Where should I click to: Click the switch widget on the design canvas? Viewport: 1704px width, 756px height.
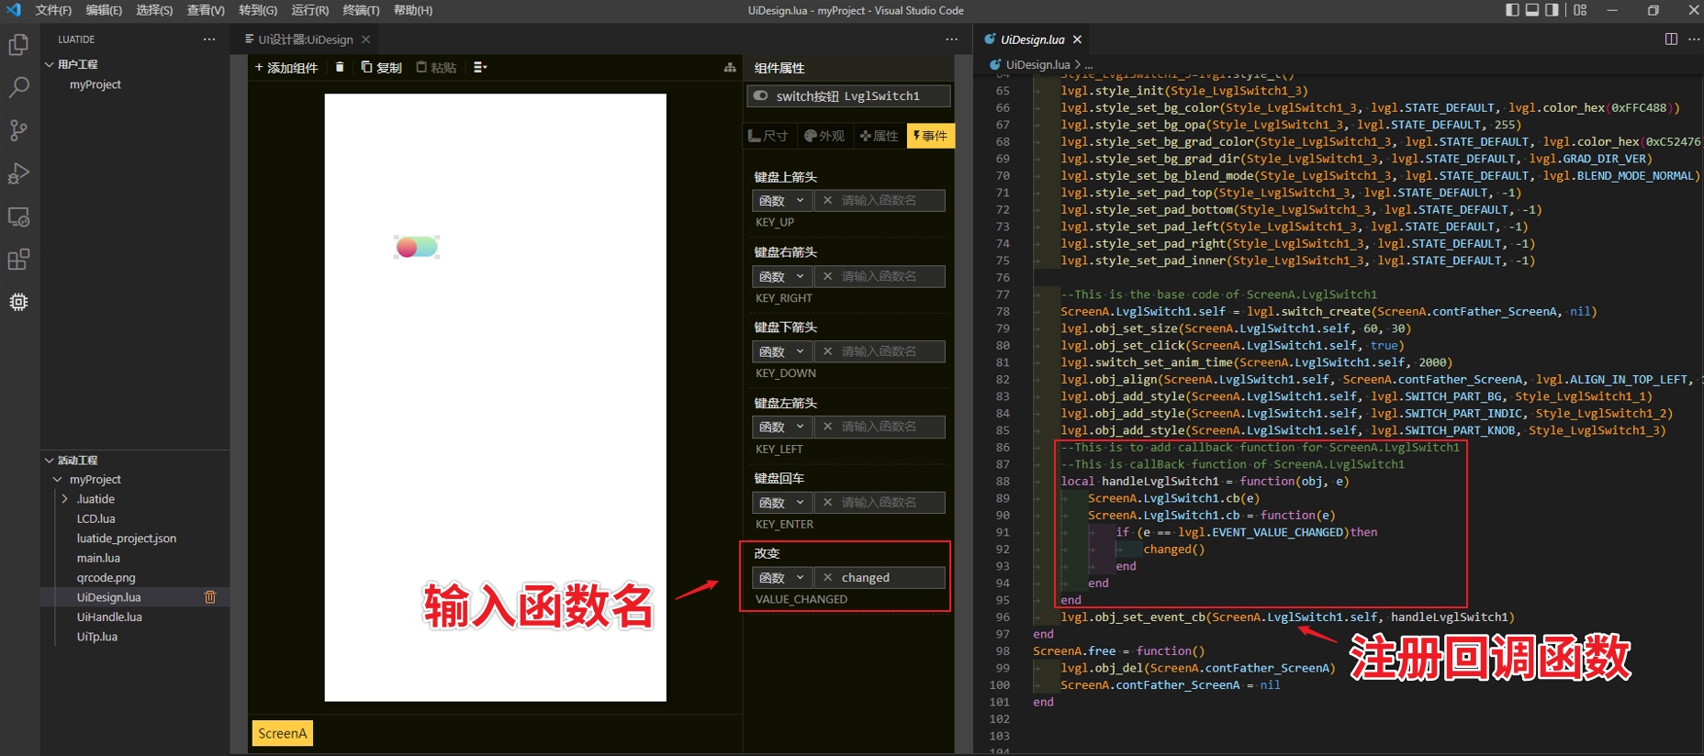417,247
